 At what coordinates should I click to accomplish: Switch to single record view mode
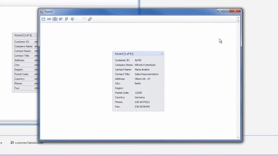(x=43, y=19)
